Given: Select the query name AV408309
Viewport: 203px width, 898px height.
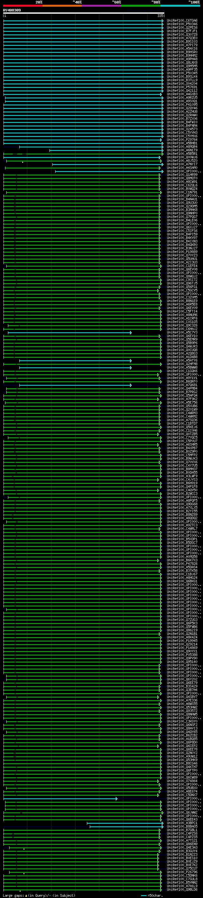Looking at the screenshot, I should point(12,10).
